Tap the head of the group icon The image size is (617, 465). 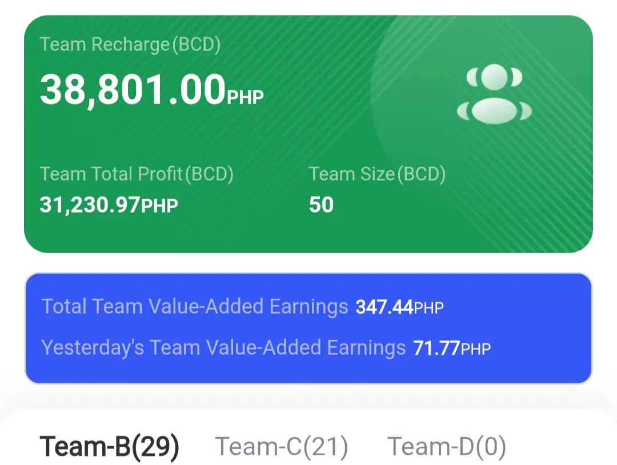(494, 77)
